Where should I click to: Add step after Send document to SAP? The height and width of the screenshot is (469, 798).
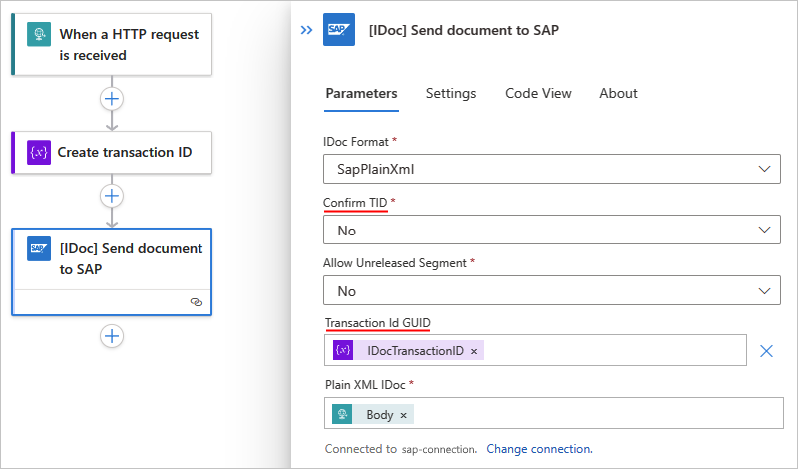click(x=112, y=336)
